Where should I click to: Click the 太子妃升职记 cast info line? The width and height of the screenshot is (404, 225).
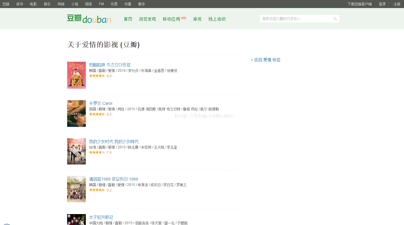[138, 223]
